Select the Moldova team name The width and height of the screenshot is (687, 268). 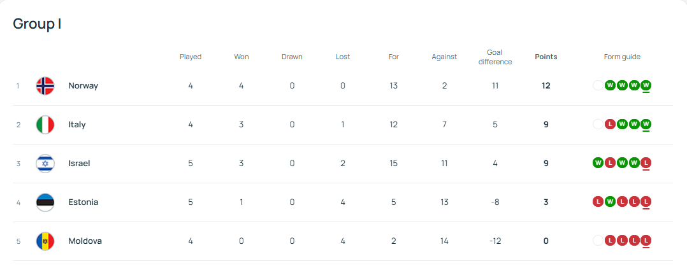pyautogui.click(x=85, y=241)
